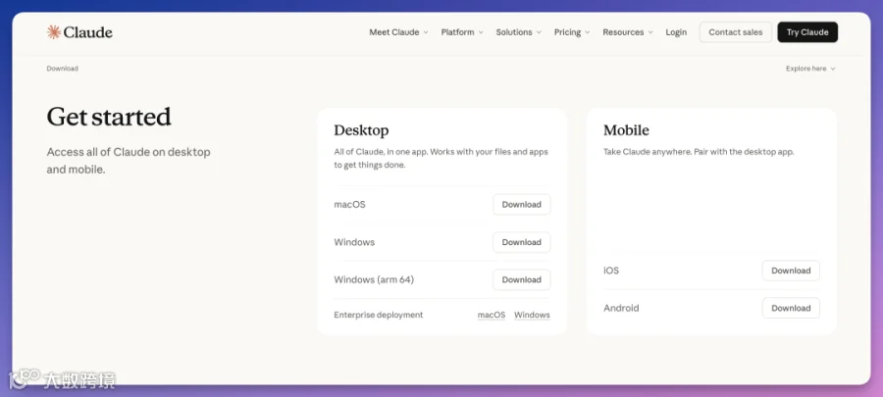Open the Enterprise deployment macOS link
The image size is (883, 397).
492,315
